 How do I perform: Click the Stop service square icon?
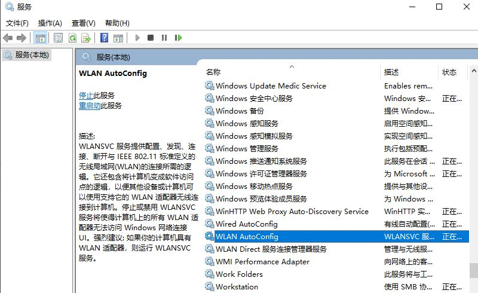pyautogui.click(x=151, y=38)
